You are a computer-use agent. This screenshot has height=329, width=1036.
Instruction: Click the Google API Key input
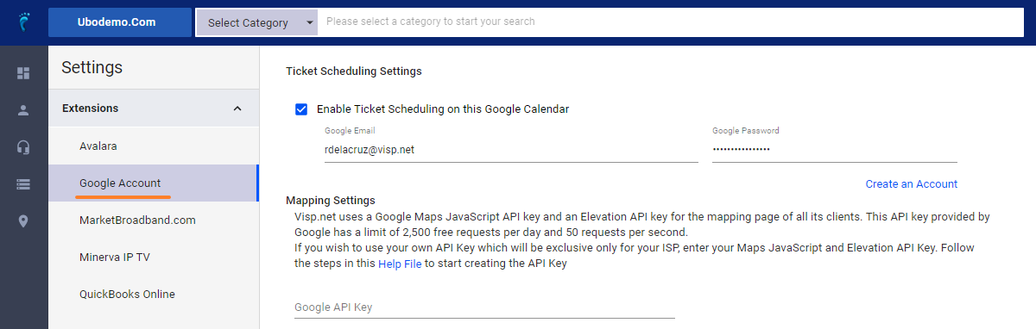click(x=484, y=307)
